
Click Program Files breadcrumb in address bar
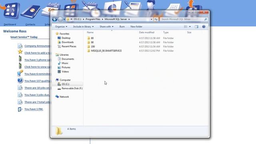pyautogui.click(x=93, y=19)
